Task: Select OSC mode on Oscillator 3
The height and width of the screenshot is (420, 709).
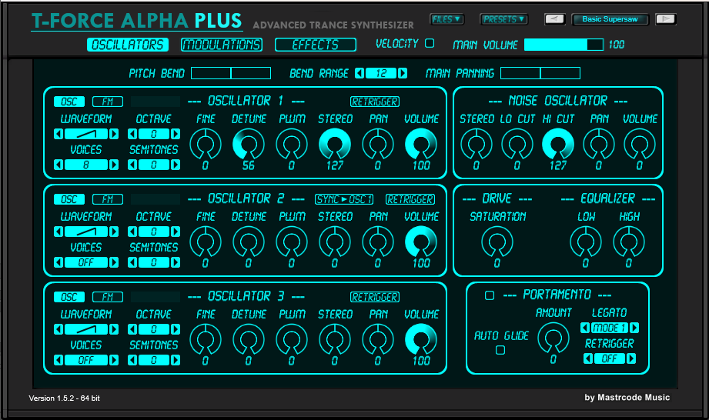Action: [x=69, y=297]
